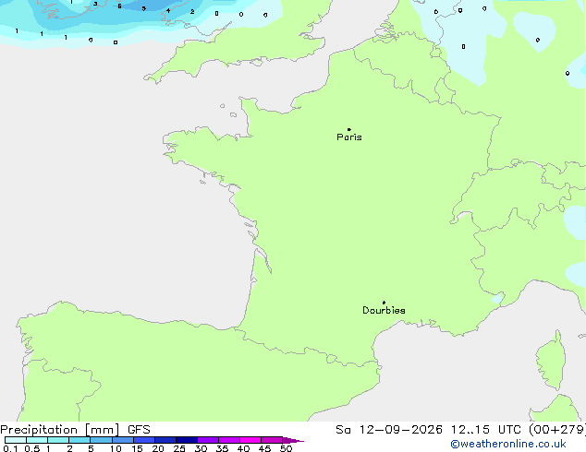This screenshot has height=452, width=586.
Task: Click the Corsica island on the map
Action: pyautogui.click(x=552, y=362)
